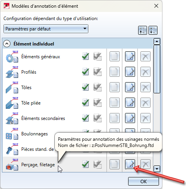Image resolution: width=186 pixels, height=189 pixels.
Task: Select the Profilés row label
Action: [x=29, y=72]
